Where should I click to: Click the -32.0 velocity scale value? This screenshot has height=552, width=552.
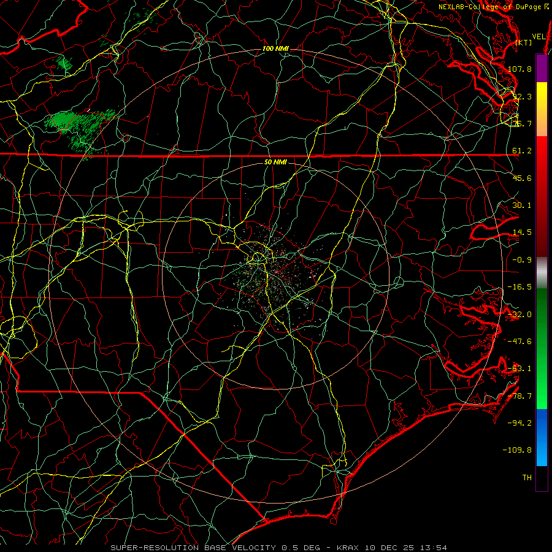coord(520,315)
